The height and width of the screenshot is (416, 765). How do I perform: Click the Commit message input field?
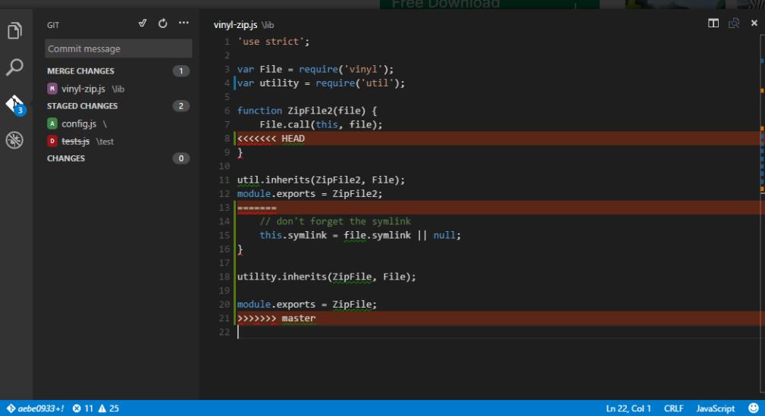[x=118, y=48]
